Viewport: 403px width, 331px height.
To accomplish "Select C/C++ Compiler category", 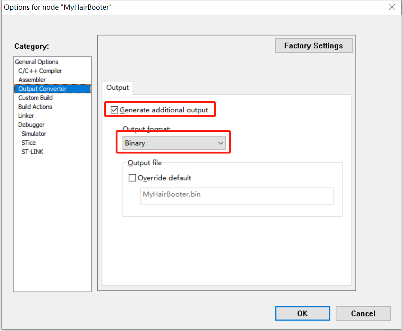I will pyautogui.click(x=40, y=71).
